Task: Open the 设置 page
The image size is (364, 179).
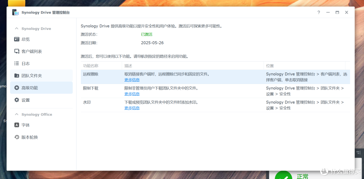Action: pyautogui.click(x=41, y=100)
